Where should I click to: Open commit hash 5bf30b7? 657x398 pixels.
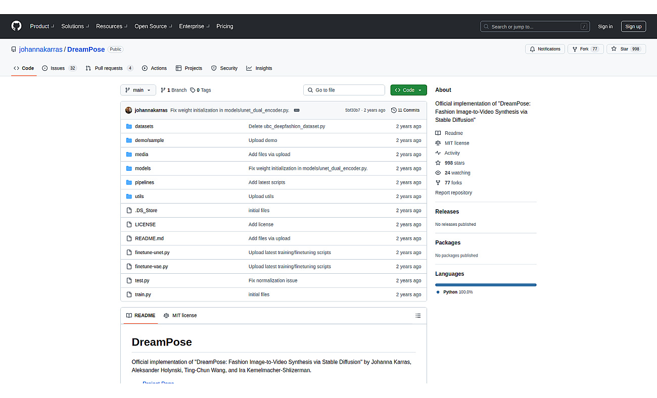(353, 110)
